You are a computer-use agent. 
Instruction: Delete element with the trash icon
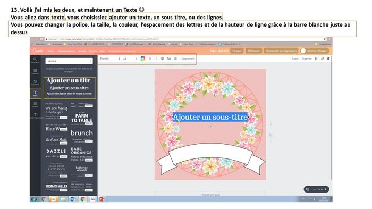[x=328, y=58]
